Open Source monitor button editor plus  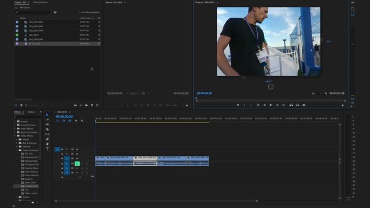[x=187, y=105]
